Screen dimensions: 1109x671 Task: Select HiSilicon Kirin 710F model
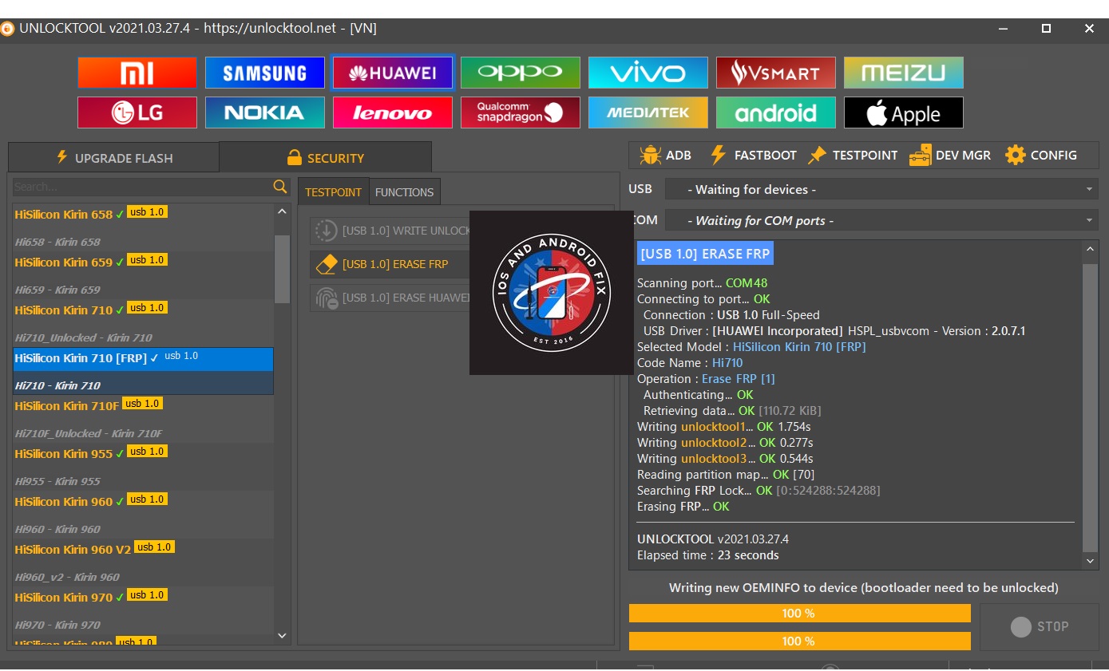[x=143, y=419]
